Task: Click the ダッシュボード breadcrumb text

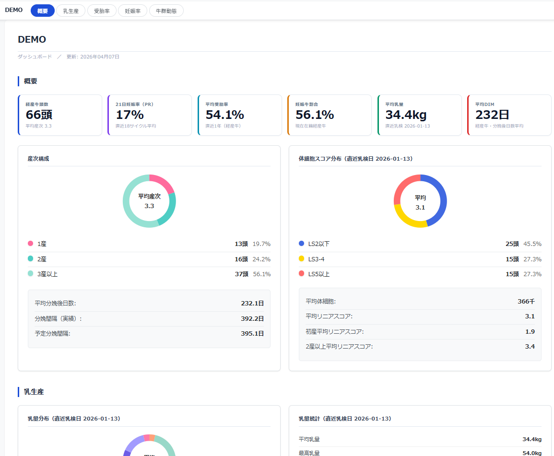Action: click(35, 57)
